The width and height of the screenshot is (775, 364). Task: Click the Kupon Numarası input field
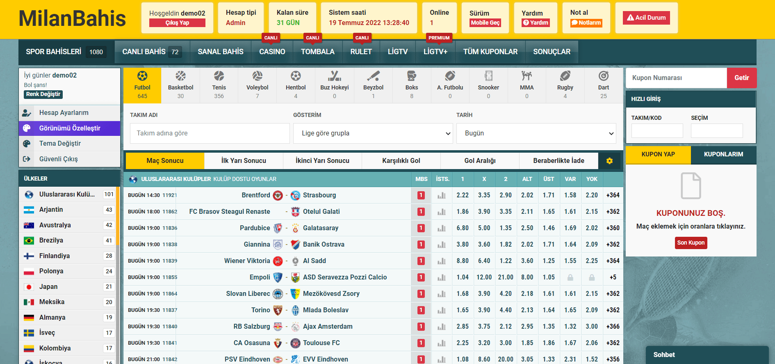point(676,78)
